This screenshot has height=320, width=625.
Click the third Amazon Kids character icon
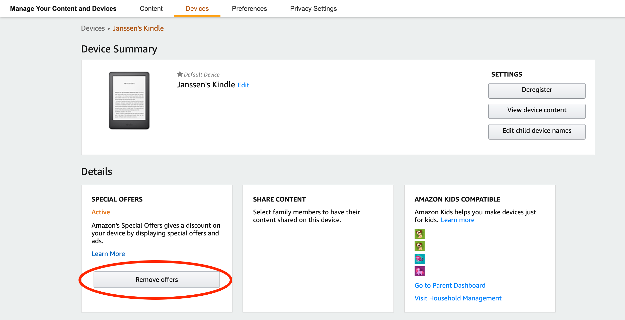pyautogui.click(x=420, y=259)
